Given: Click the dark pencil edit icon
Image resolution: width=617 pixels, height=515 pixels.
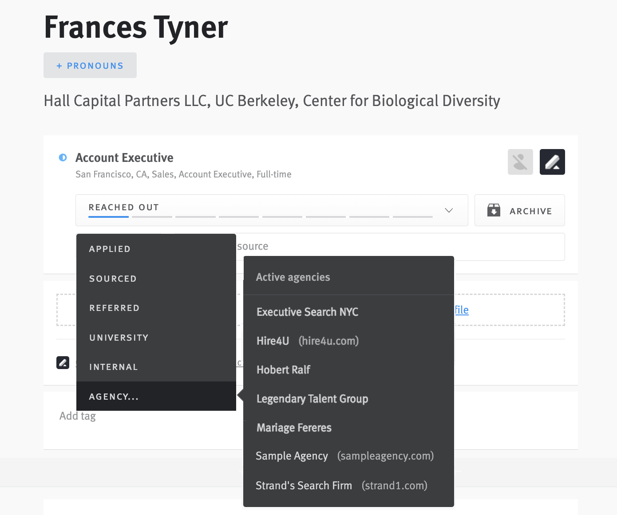Looking at the screenshot, I should click(x=552, y=161).
